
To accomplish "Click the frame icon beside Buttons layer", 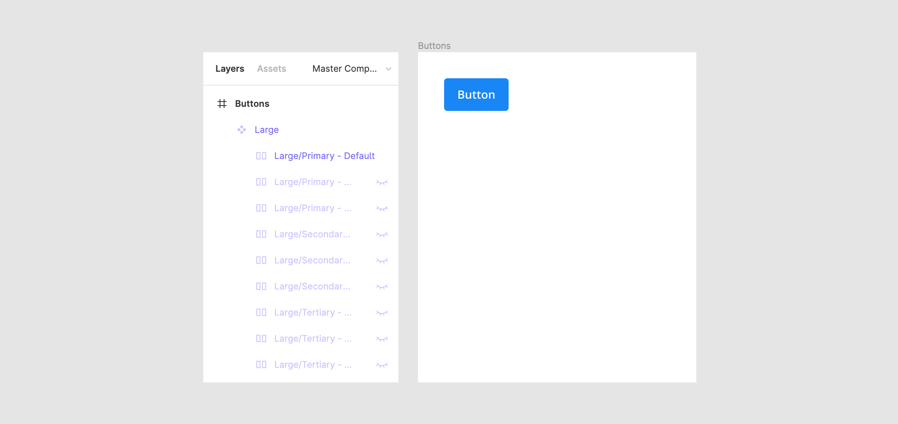I will [x=222, y=104].
